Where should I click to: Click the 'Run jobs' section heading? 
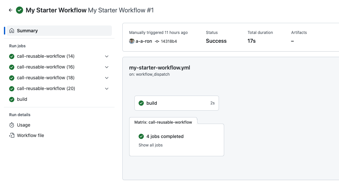17,46
